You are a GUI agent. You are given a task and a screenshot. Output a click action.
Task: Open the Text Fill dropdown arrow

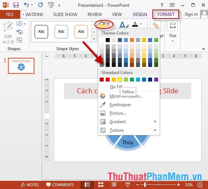point(141,24)
